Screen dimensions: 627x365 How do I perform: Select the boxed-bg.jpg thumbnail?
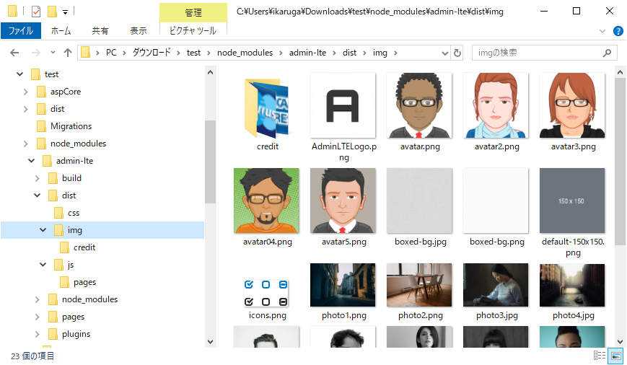pyautogui.click(x=419, y=201)
